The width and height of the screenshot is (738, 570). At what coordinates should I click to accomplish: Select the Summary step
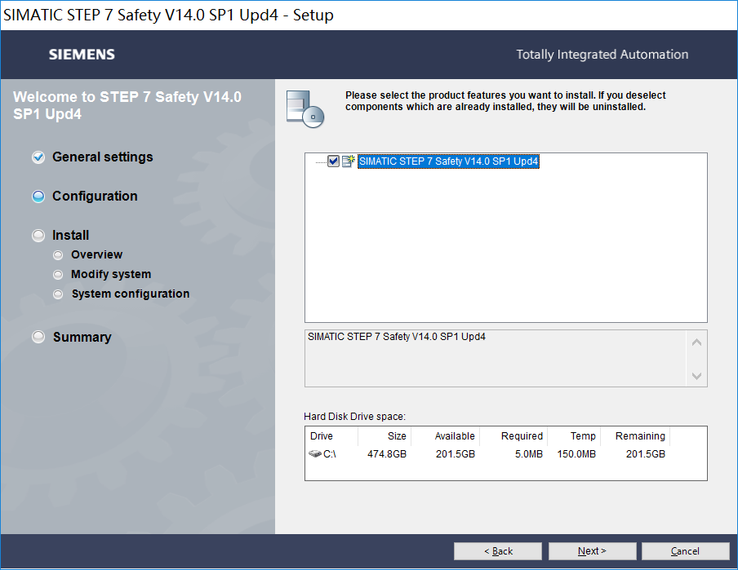pyautogui.click(x=82, y=338)
